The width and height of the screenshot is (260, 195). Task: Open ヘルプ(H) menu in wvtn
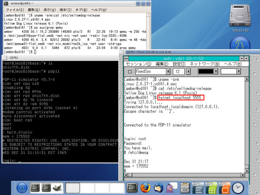[233, 64]
